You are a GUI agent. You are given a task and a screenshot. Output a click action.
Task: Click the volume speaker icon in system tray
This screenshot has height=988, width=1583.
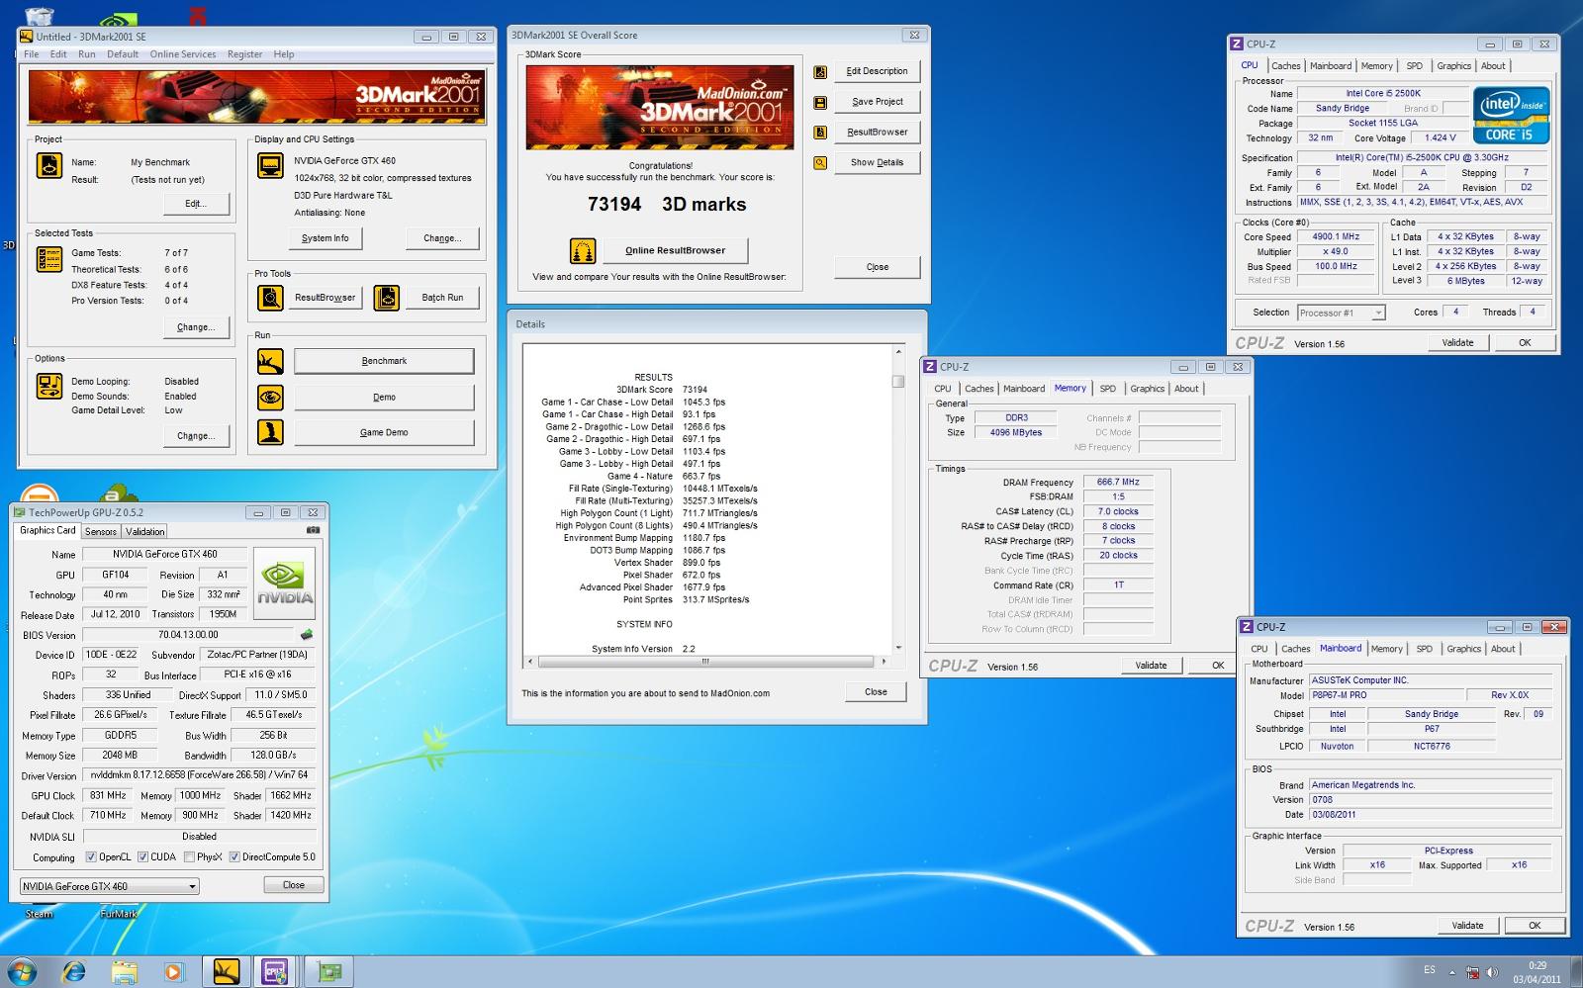pos(1492,972)
